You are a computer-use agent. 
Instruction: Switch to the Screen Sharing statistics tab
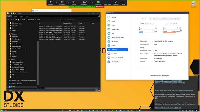pos(175,19)
